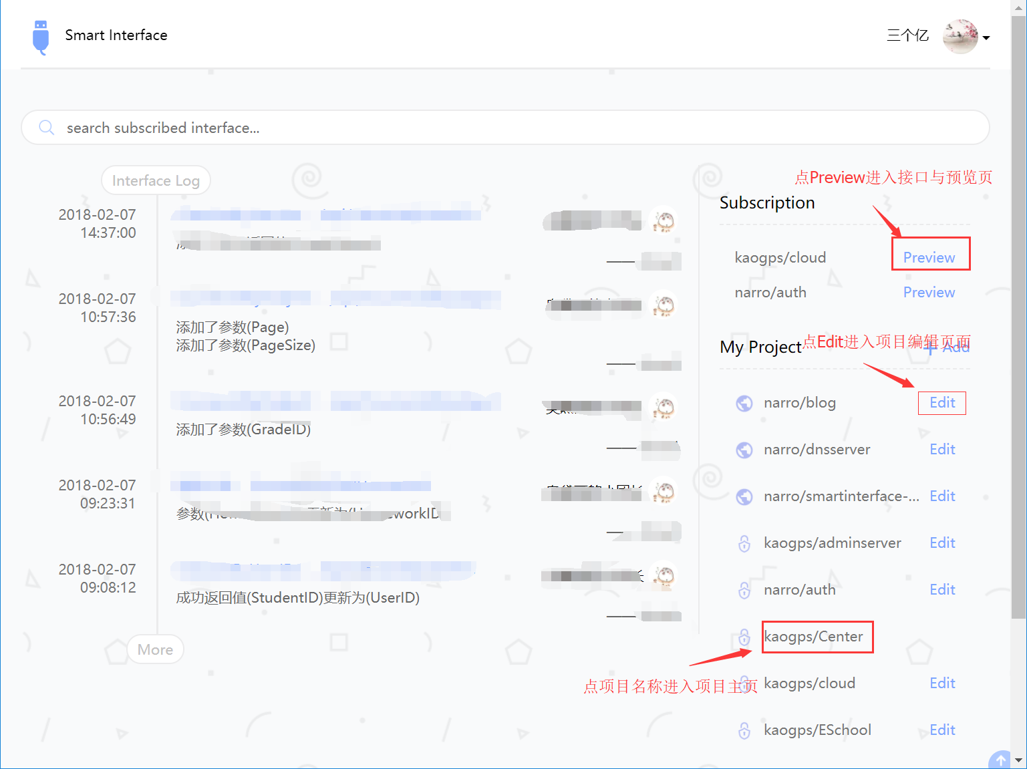Click the scroll-to-top arrow button

tap(1000, 760)
